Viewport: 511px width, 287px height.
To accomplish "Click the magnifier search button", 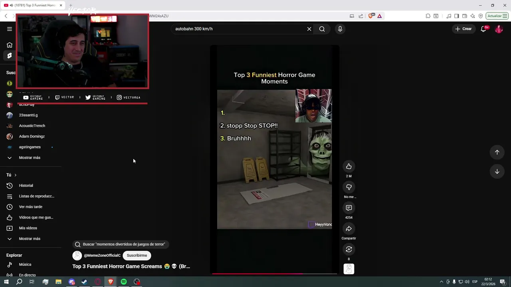I will pos(322,29).
